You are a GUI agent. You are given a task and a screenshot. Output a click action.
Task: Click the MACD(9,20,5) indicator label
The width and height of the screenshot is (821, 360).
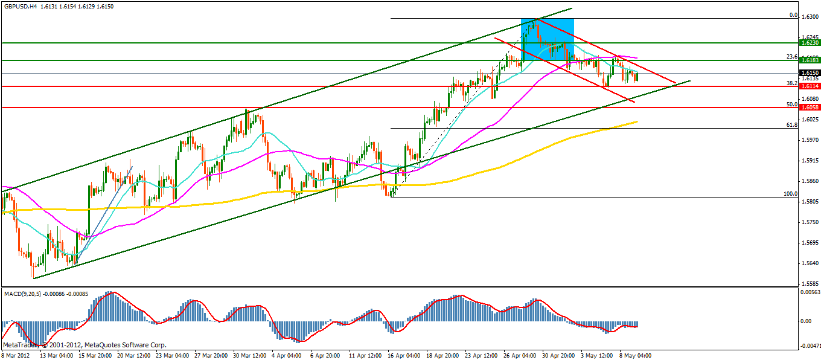click(x=22, y=294)
